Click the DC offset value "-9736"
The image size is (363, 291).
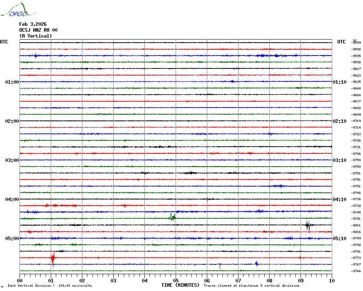[x=356, y=199]
